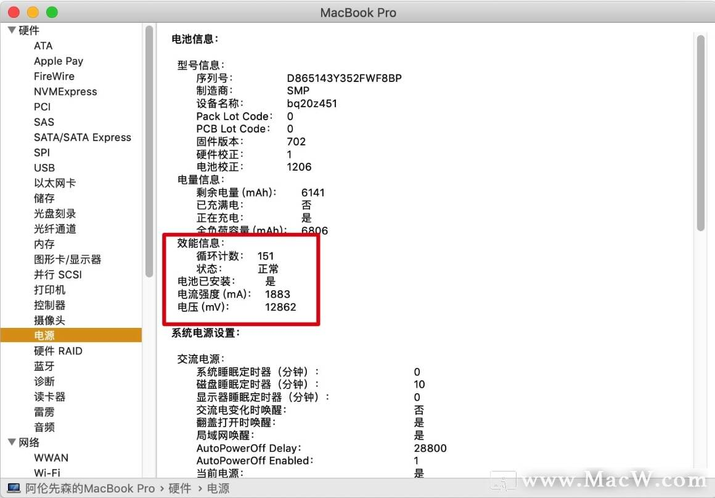Image resolution: width=715 pixels, height=498 pixels.
Task: Click the 系统电源设置 heading
Action: tap(206, 333)
